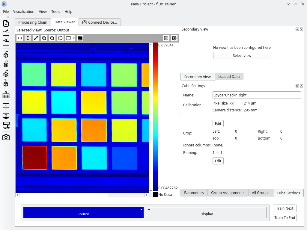This screenshot has height=230, width=307.
Task: Click the fluxTrainer app icon in title bar
Action: pos(4,4)
